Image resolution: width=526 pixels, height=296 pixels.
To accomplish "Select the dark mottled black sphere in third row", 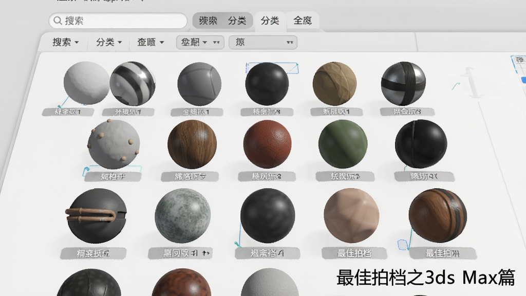I will (268, 216).
